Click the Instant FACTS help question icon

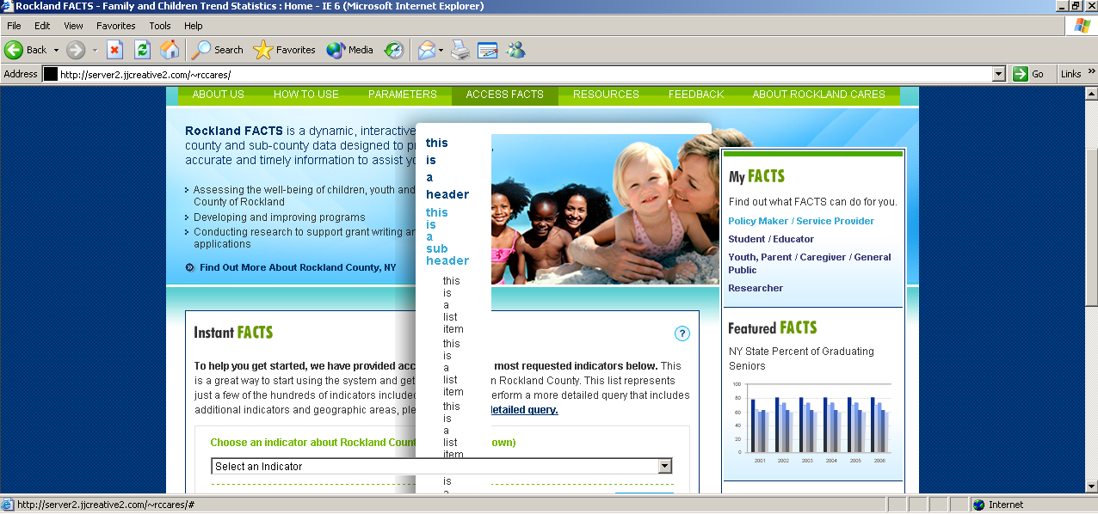(x=682, y=333)
